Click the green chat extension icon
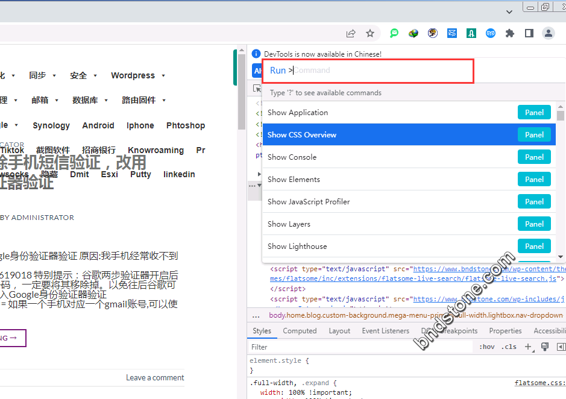The width and height of the screenshot is (566, 399). pyautogui.click(x=394, y=33)
